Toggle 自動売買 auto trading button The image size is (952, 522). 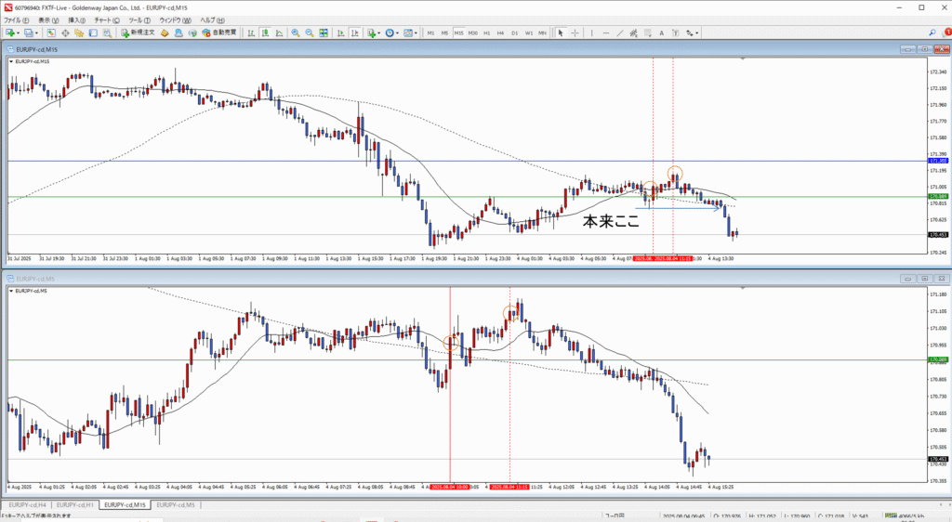[219, 33]
